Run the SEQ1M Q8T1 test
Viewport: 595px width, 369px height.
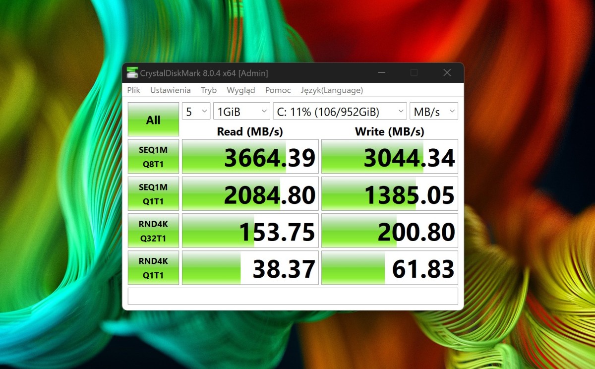[x=153, y=157]
